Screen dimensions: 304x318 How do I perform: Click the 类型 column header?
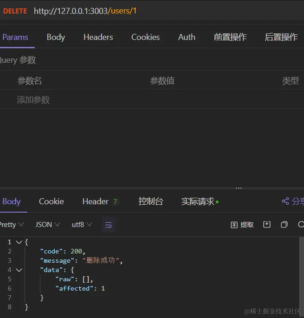(291, 81)
